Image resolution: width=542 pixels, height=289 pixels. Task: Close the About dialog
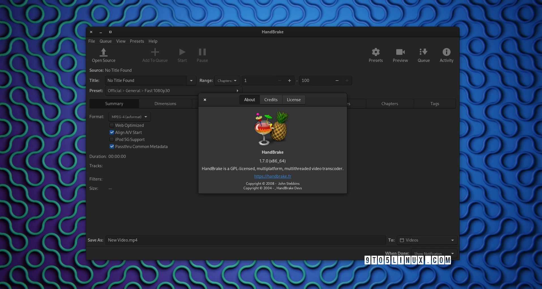tap(204, 100)
